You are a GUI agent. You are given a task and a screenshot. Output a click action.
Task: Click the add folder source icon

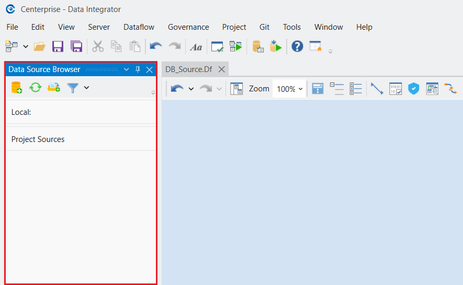54,87
